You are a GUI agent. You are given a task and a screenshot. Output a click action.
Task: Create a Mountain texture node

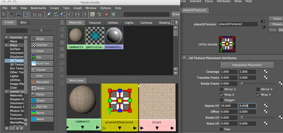tap(42, 82)
